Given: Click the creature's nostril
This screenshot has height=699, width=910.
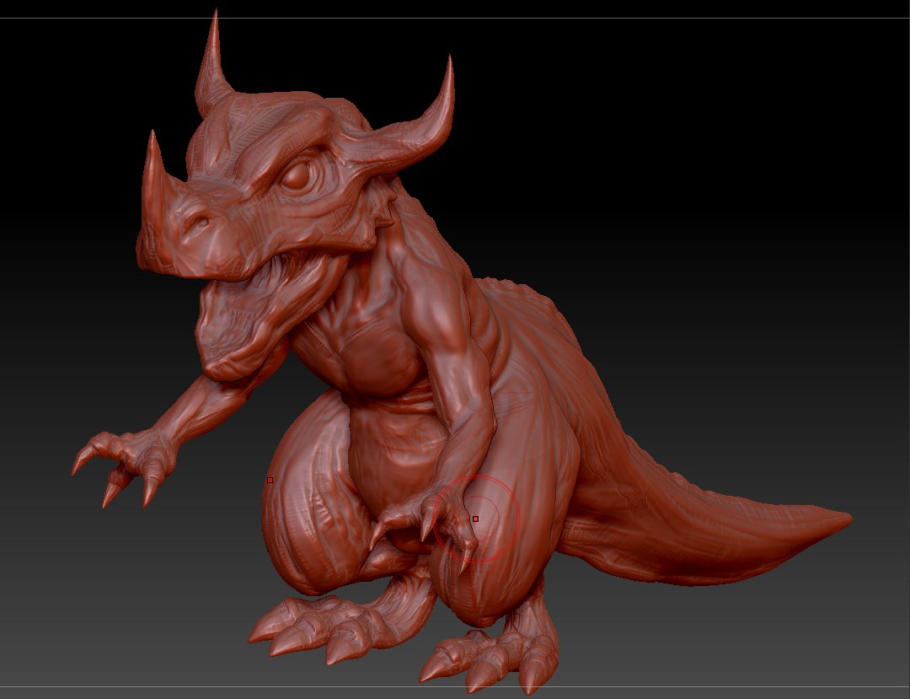Looking at the screenshot, I should (201, 222).
